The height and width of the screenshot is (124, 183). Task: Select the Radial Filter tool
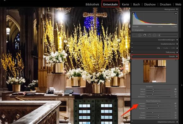(154, 35)
